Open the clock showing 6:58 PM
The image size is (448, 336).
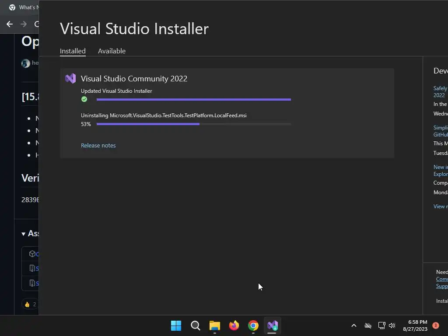[415, 325]
